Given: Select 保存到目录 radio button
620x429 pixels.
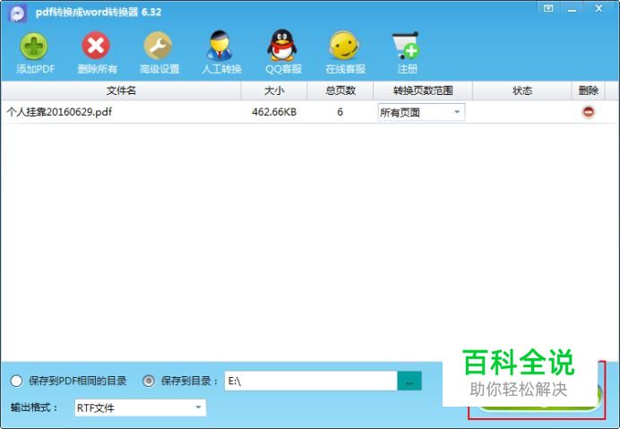Looking at the screenshot, I should (x=149, y=382).
